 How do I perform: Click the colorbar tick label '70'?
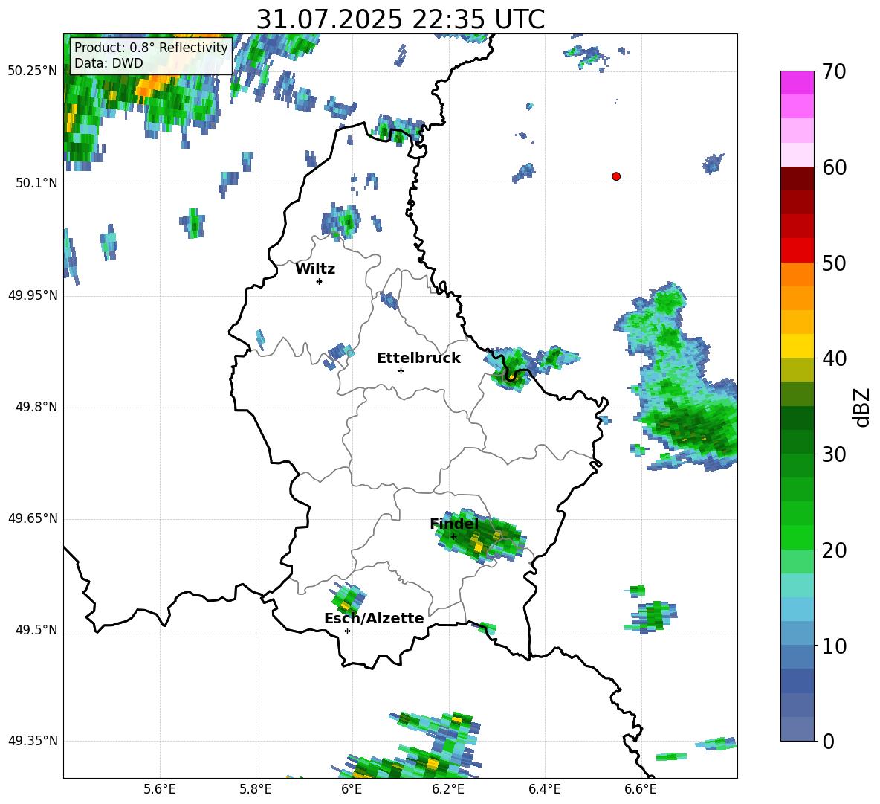[x=834, y=71]
